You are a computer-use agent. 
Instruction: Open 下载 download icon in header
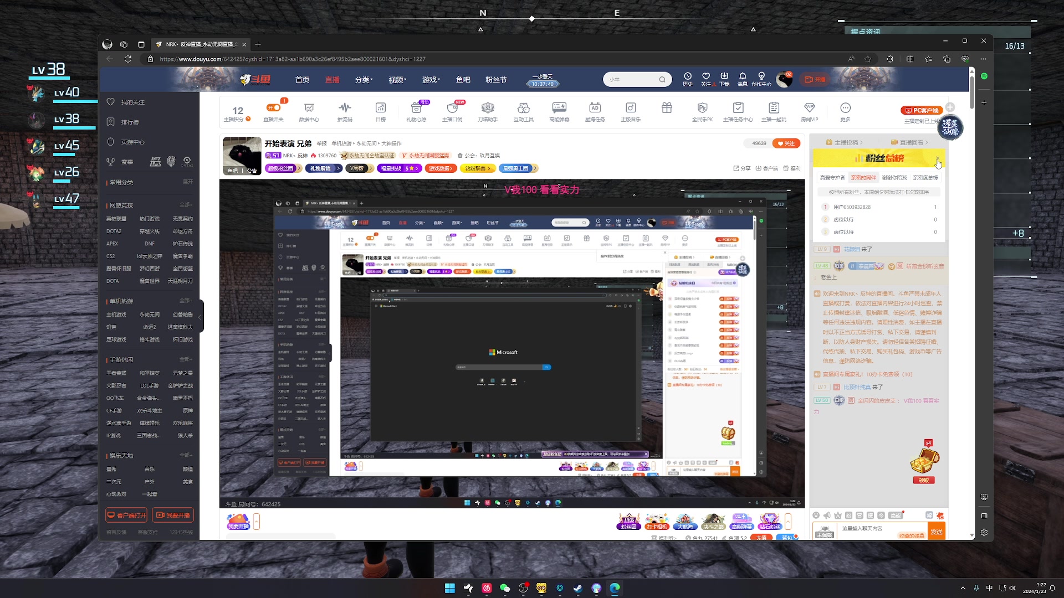point(724,79)
